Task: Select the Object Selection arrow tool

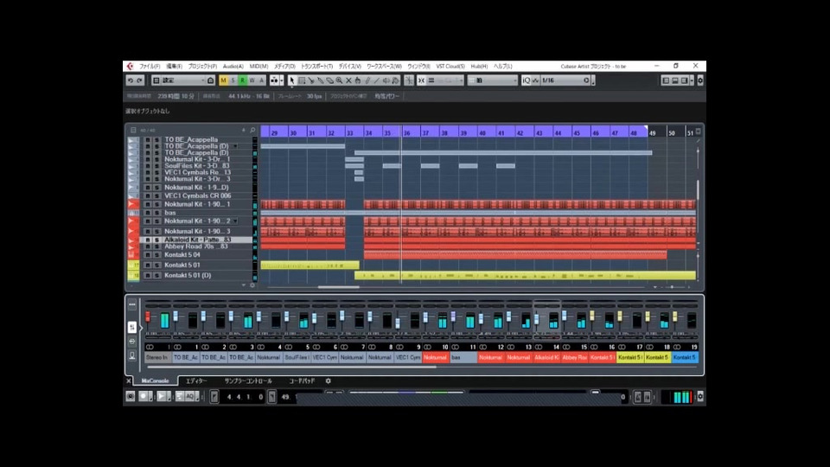Action: click(291, 80)
